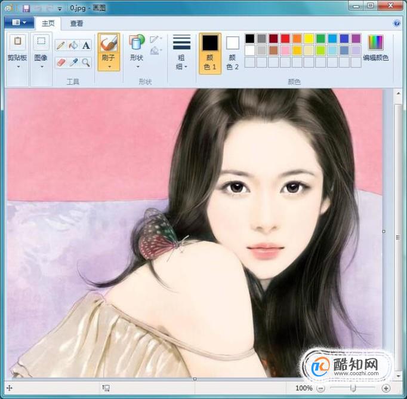407x399 pixels.
Task: Pick the dark red palette color
Action: [273, 39]
